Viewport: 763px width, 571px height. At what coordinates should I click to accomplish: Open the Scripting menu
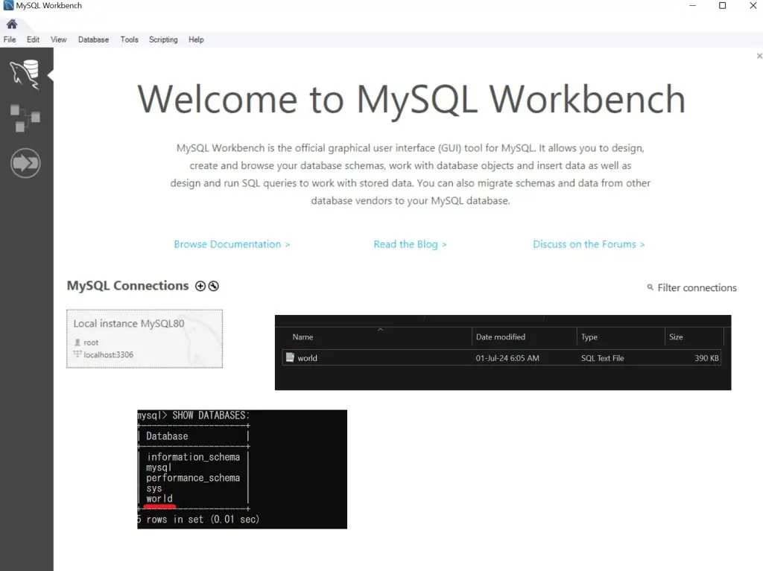[x=163, y=39]
